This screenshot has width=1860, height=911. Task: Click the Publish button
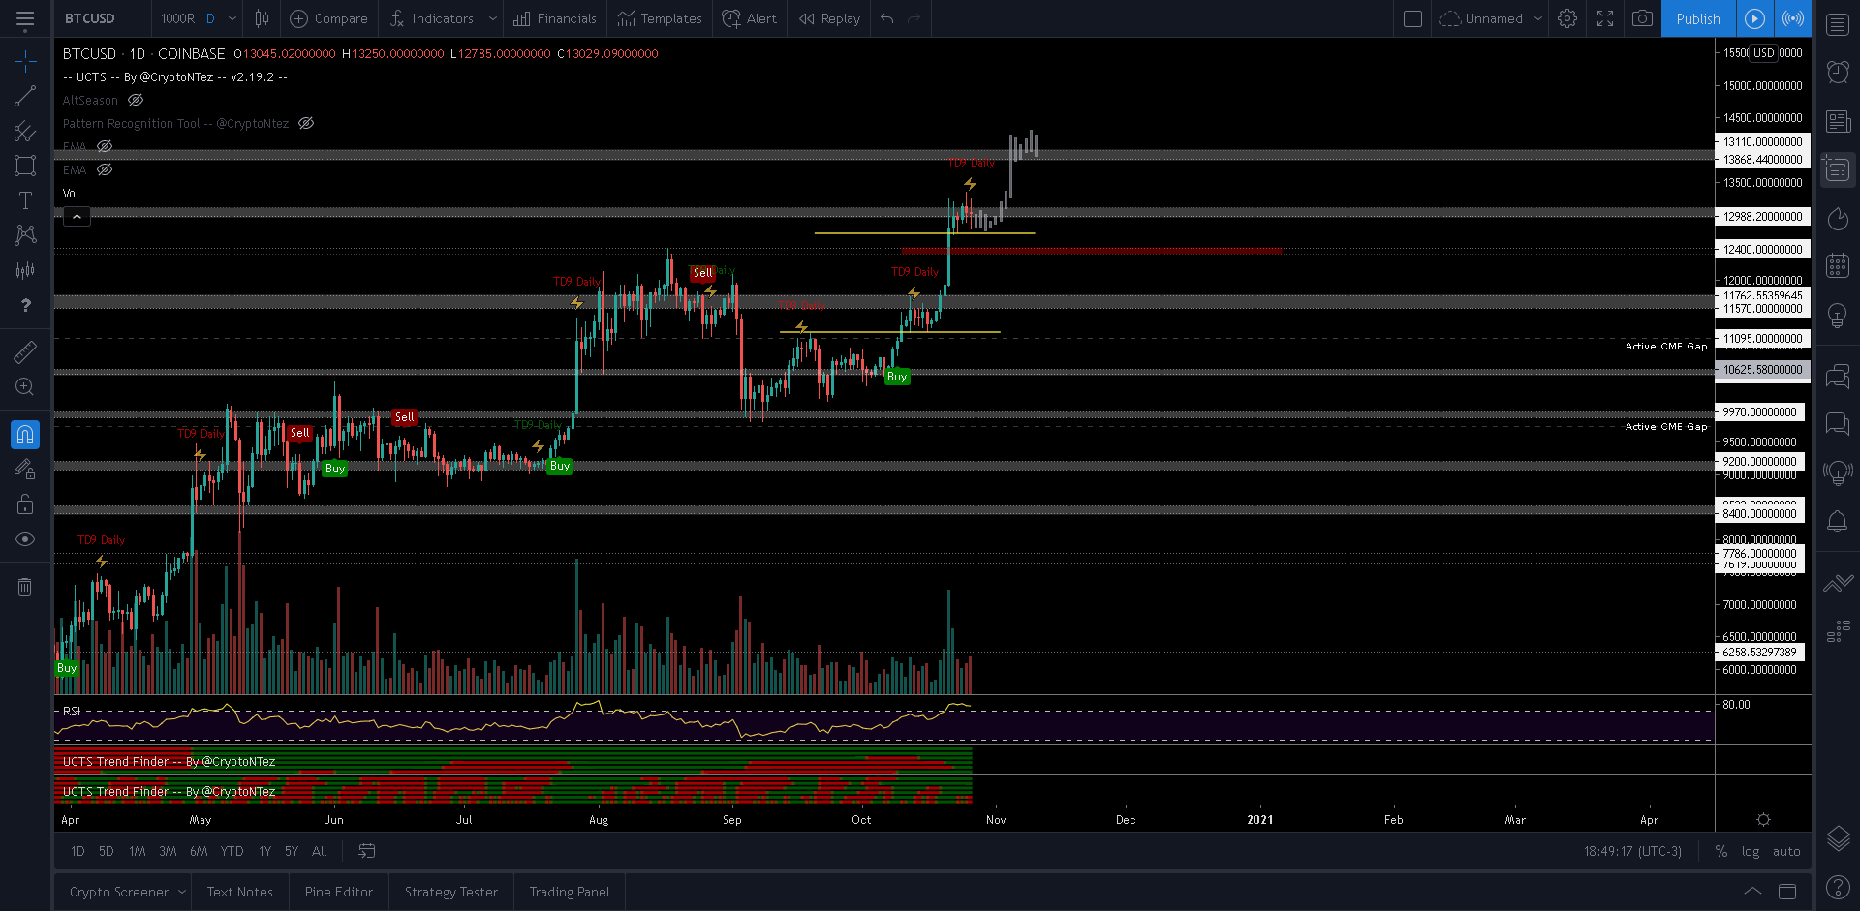pos(1697,18)
